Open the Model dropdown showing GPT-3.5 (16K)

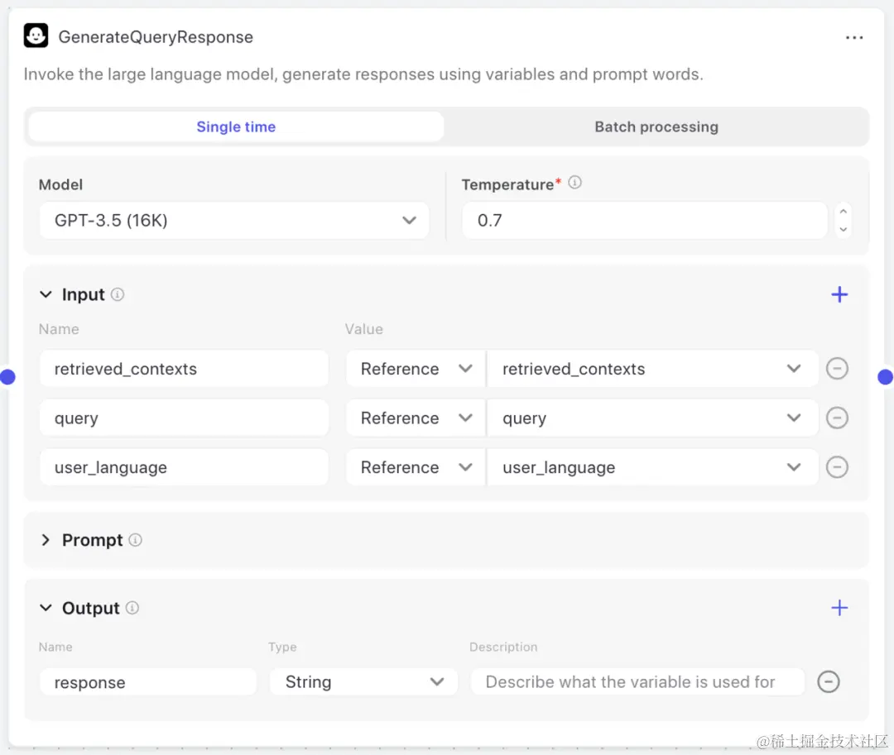pyautogui.click(x=233, y=221)
